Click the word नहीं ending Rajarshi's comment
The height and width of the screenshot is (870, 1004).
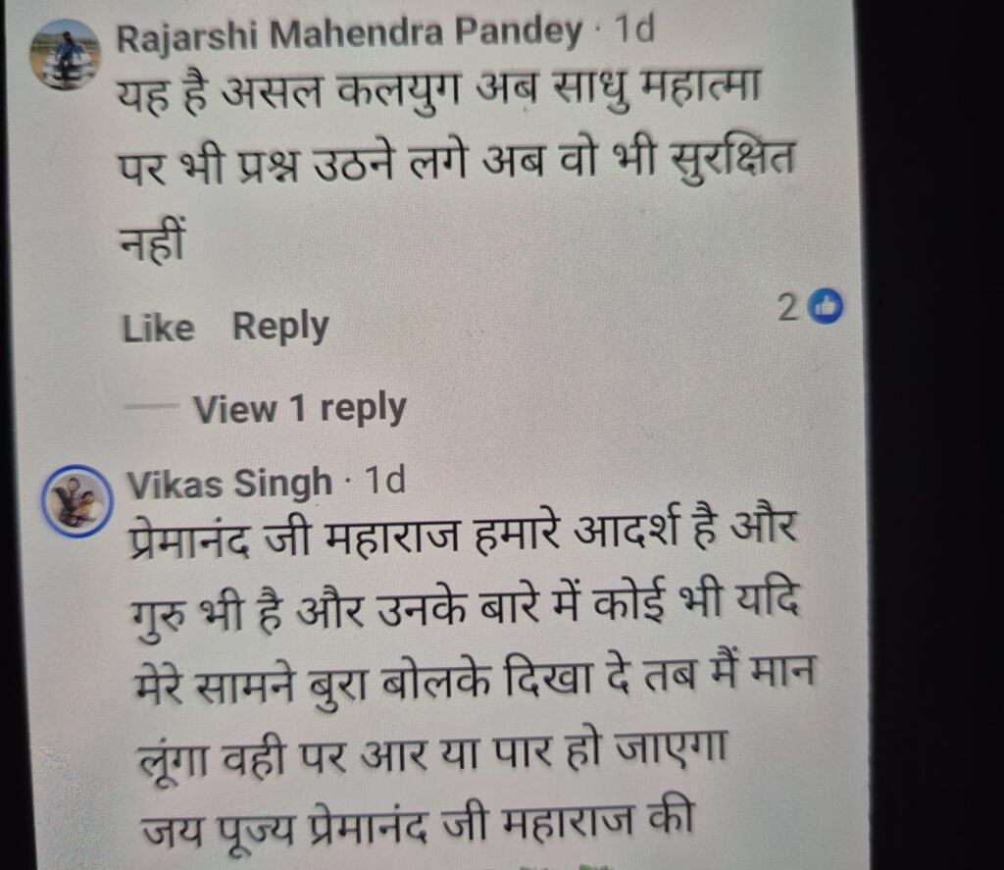[154, 241]
